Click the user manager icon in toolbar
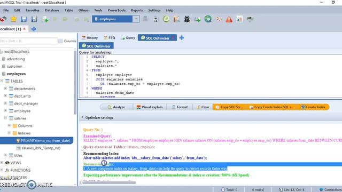The height and width of the screenshot is (192, 342). click(156, 19)
